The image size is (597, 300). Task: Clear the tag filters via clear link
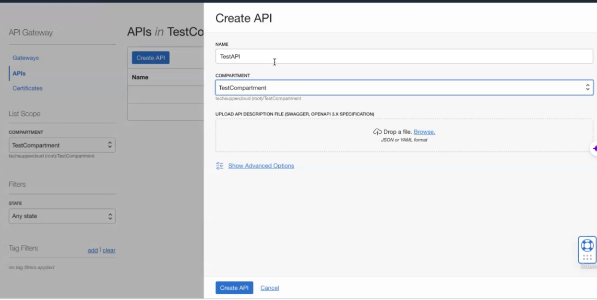109,250
